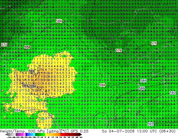Click the "54" legend value at the scale end

(x=81, y=137)
